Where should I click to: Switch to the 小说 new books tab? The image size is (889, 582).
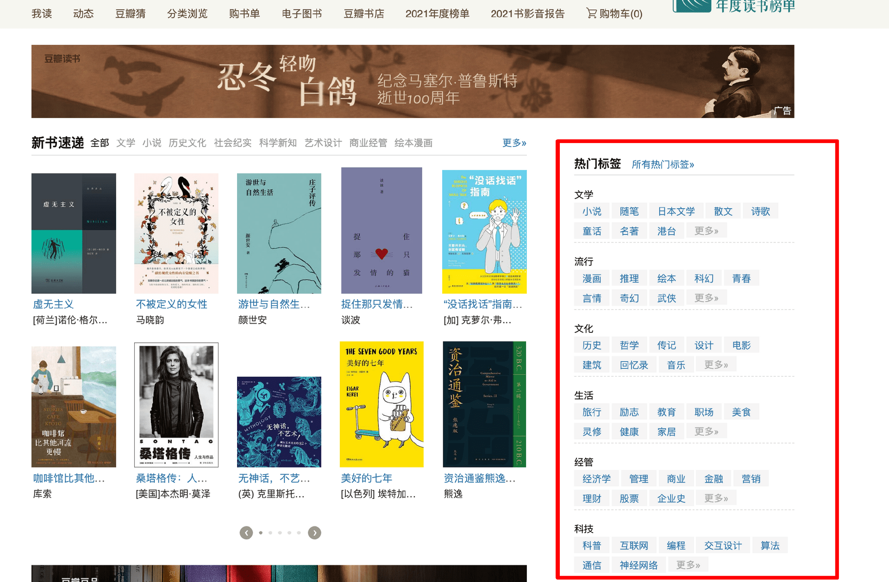pos(152,143)
